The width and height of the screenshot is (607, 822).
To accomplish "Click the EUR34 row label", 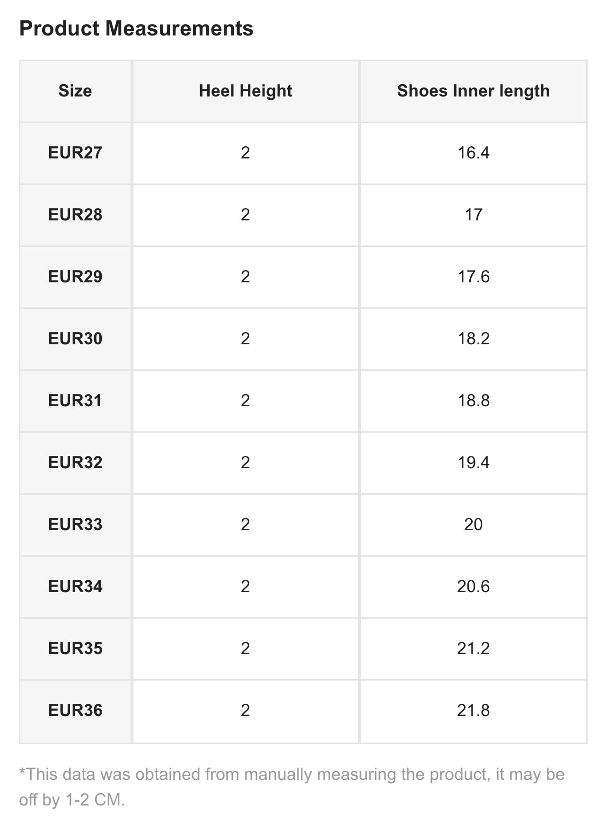I will (75, 586).
